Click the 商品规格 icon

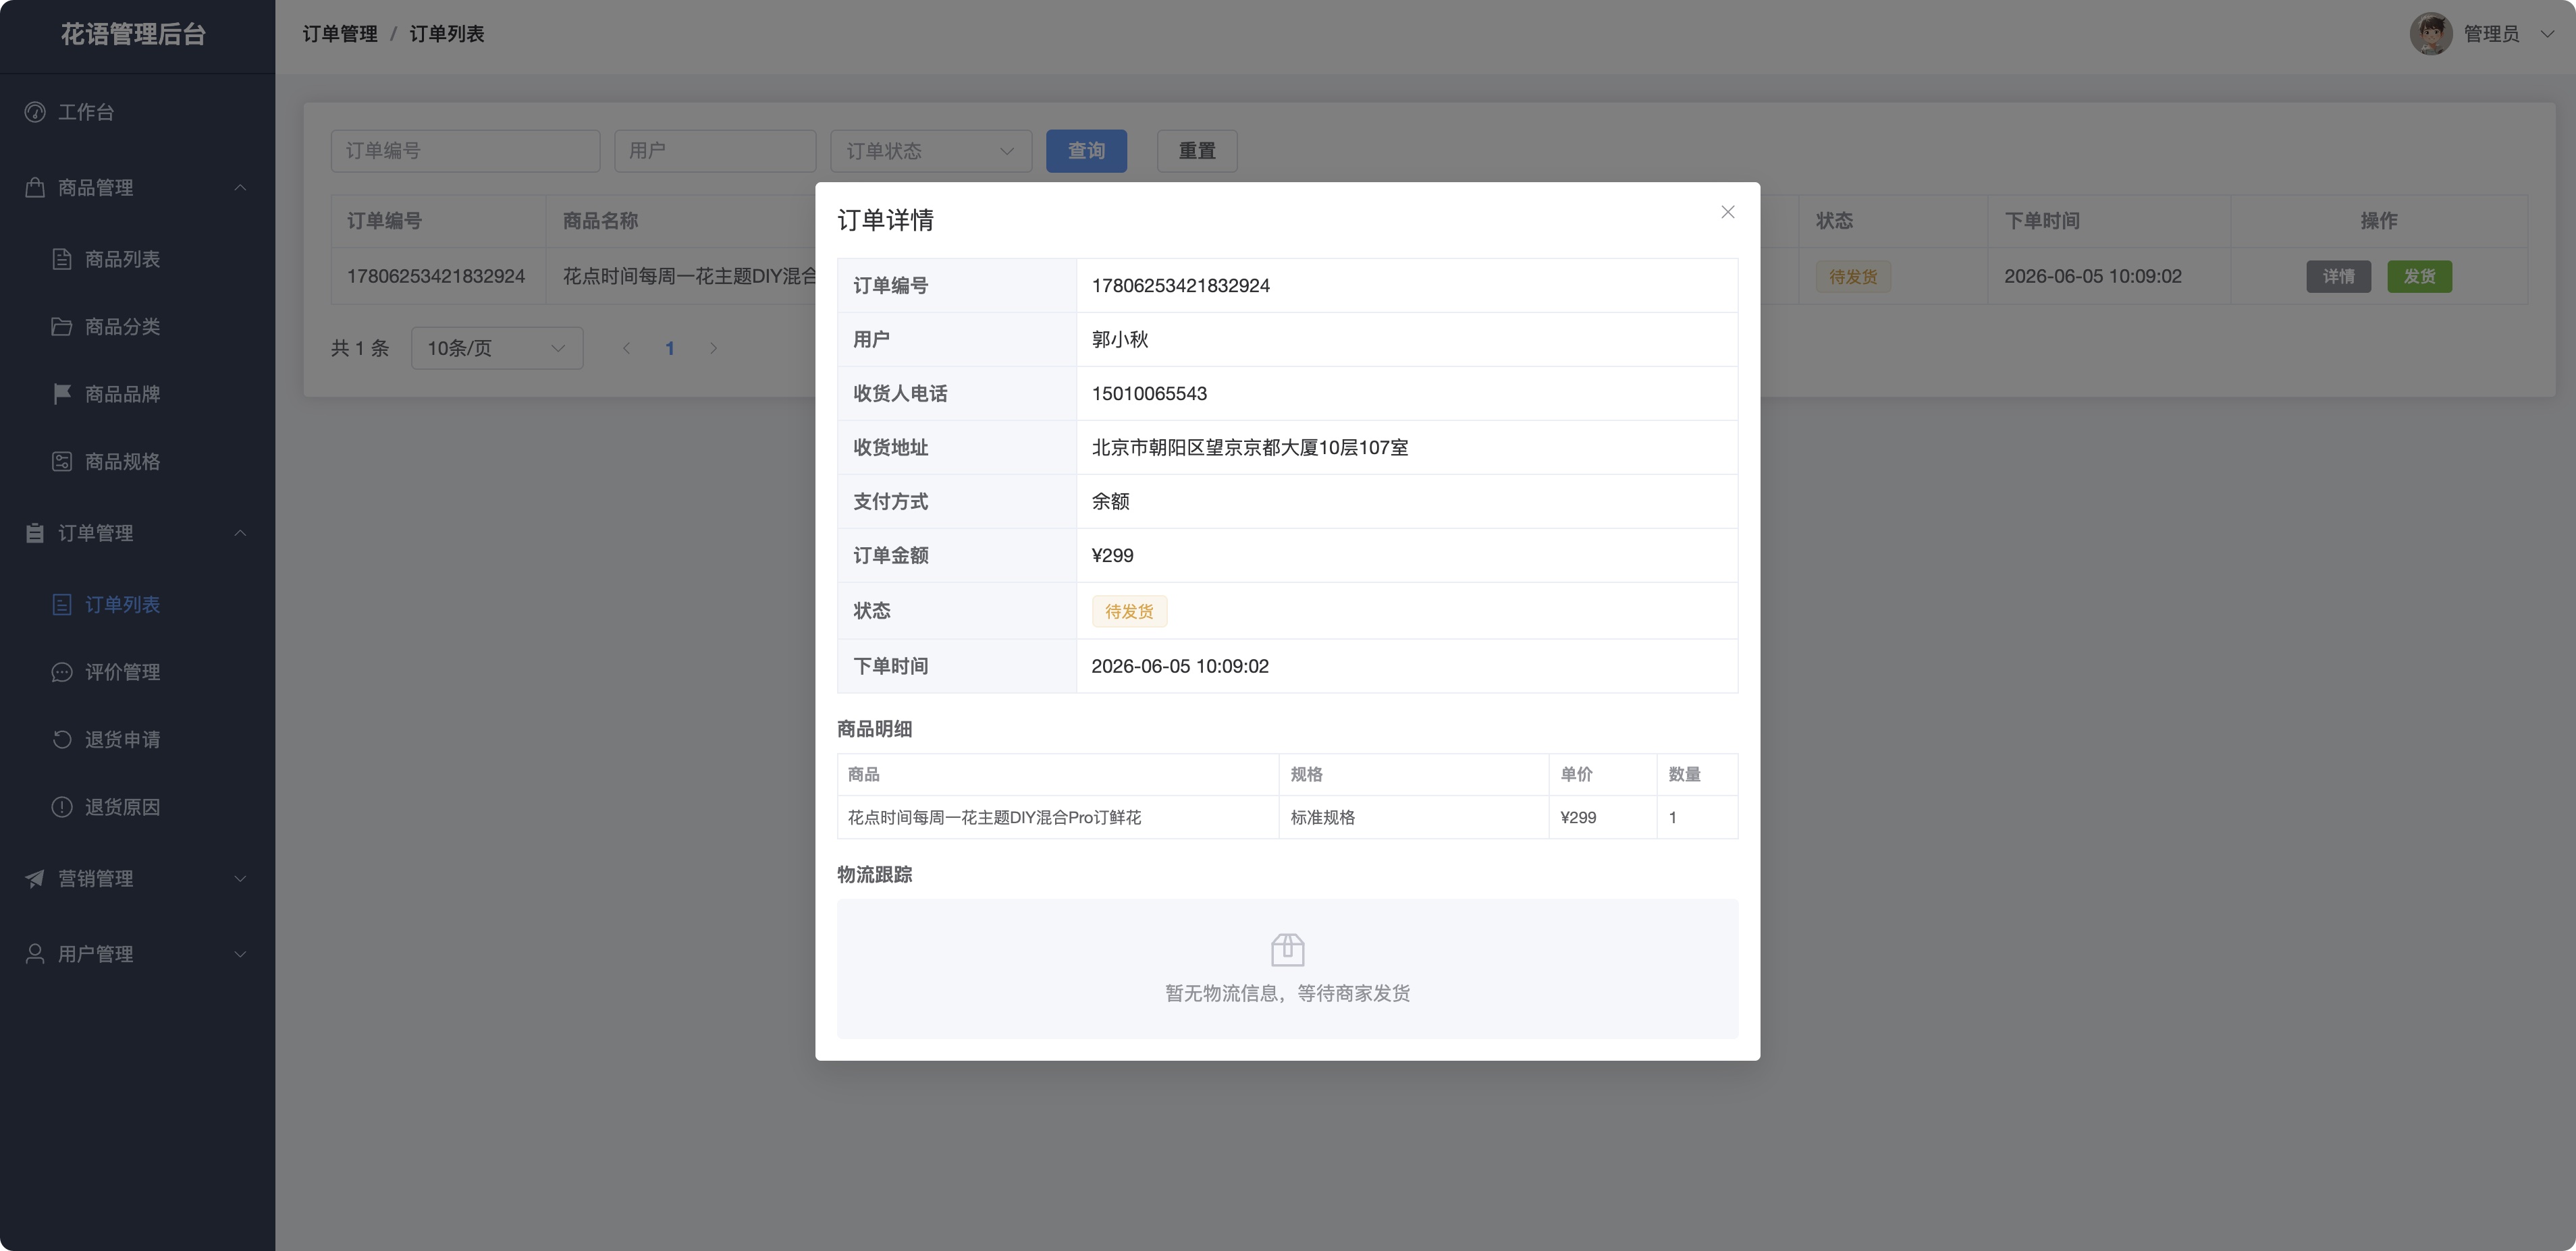[62, 462]
